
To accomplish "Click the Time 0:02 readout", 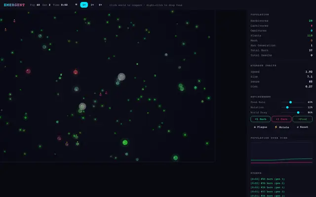I will click(x=60, y=5).
